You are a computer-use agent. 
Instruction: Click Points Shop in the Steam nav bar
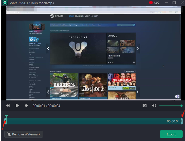pos(86,25)
